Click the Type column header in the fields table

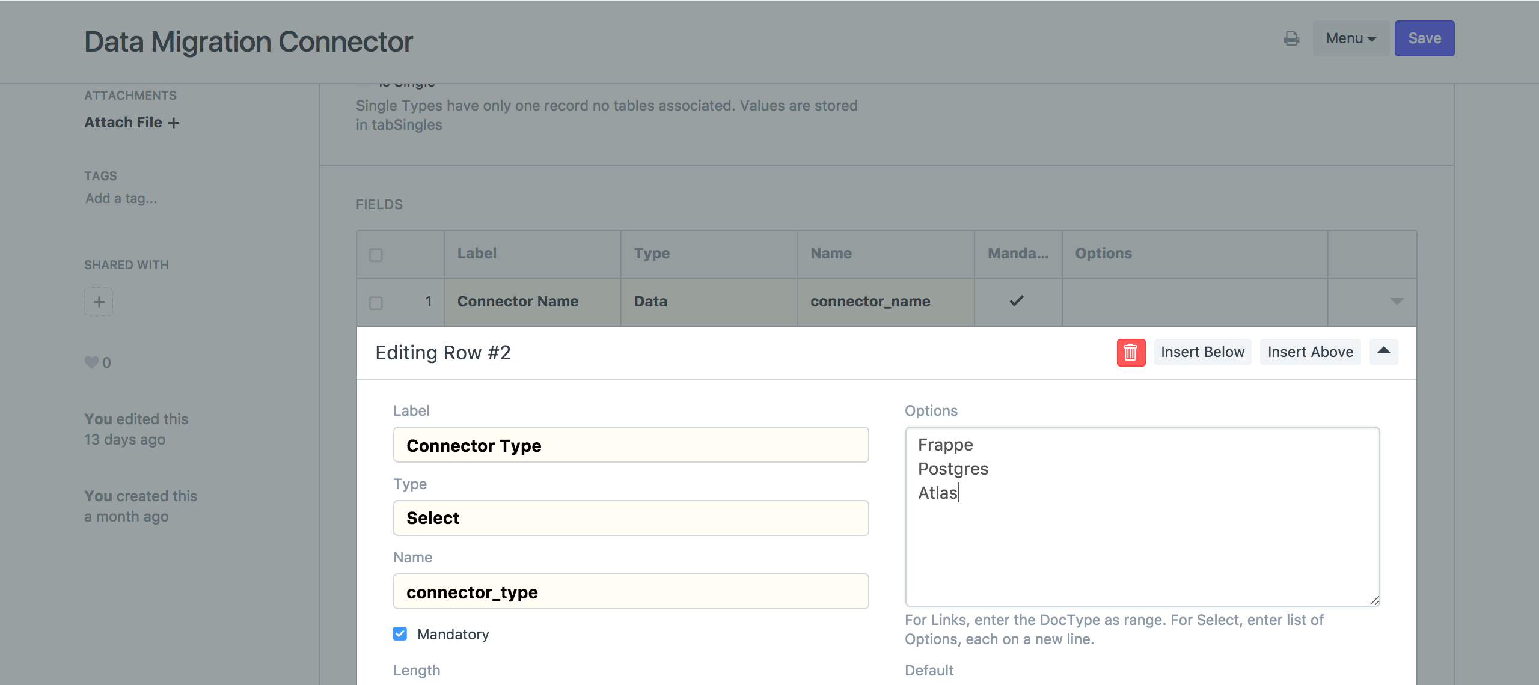coord(652,253)
